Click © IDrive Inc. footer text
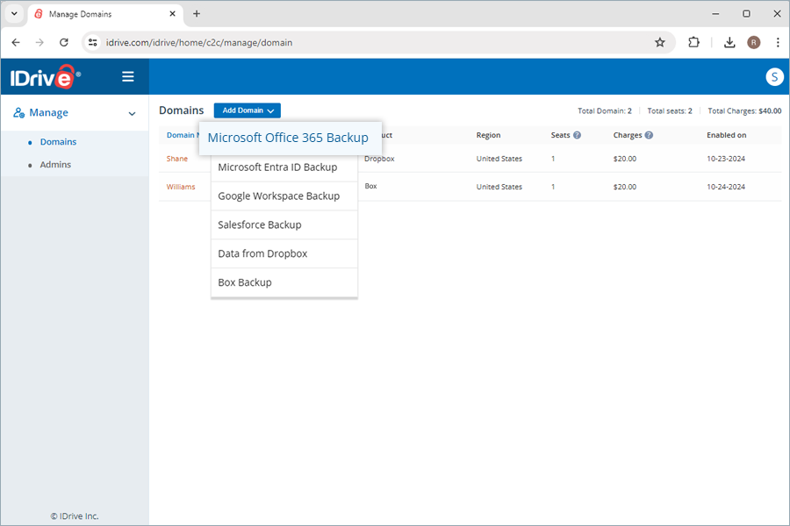This screenshot has width=790, height=526. tap(75, 516)
